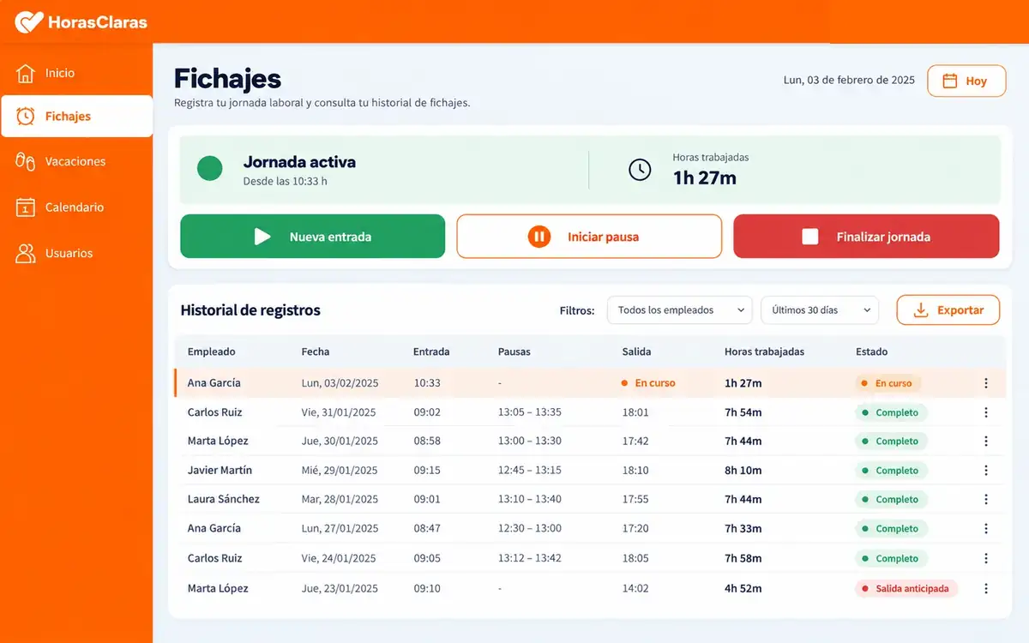
Task: Click the stop square in Finalizar jornada
Action: 810,237
